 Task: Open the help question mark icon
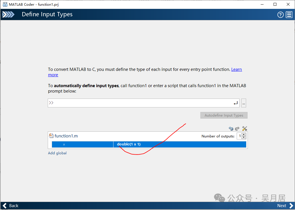pos(280,15)
